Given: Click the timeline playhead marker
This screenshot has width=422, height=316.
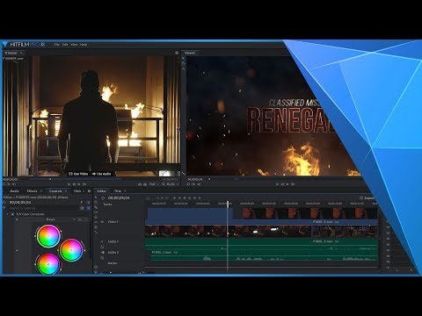Looking at the screenshot, I should point(228,204).
